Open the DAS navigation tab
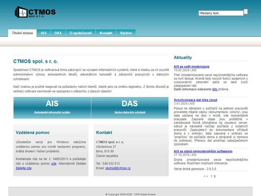The height and width of the screenshot is (196, 261). [x=58, y=33]
